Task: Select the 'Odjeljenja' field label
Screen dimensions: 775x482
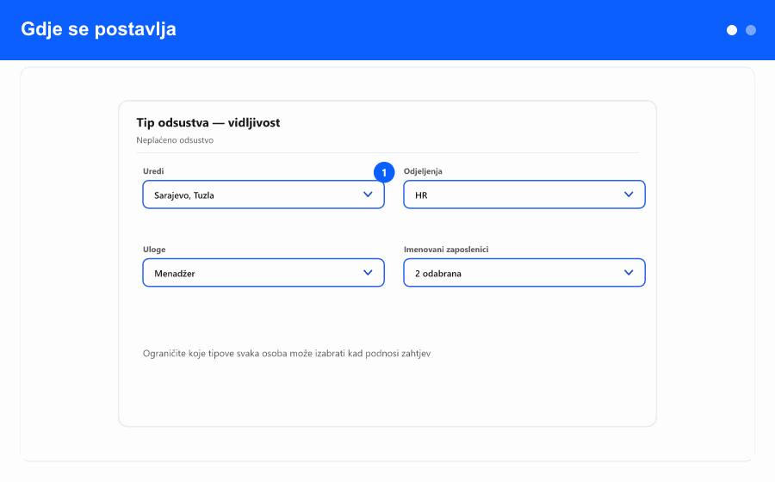Action: tap(423, 171)
